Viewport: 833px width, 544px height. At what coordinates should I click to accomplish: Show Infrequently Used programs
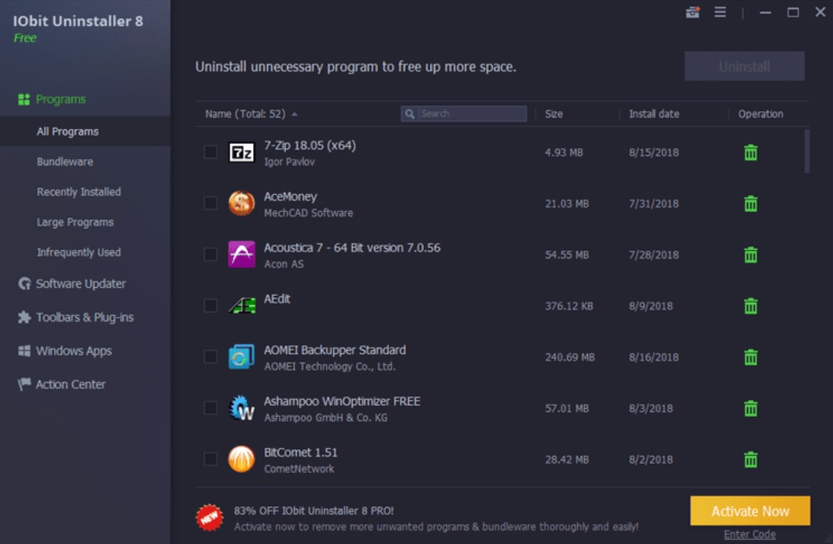(78, 252)
